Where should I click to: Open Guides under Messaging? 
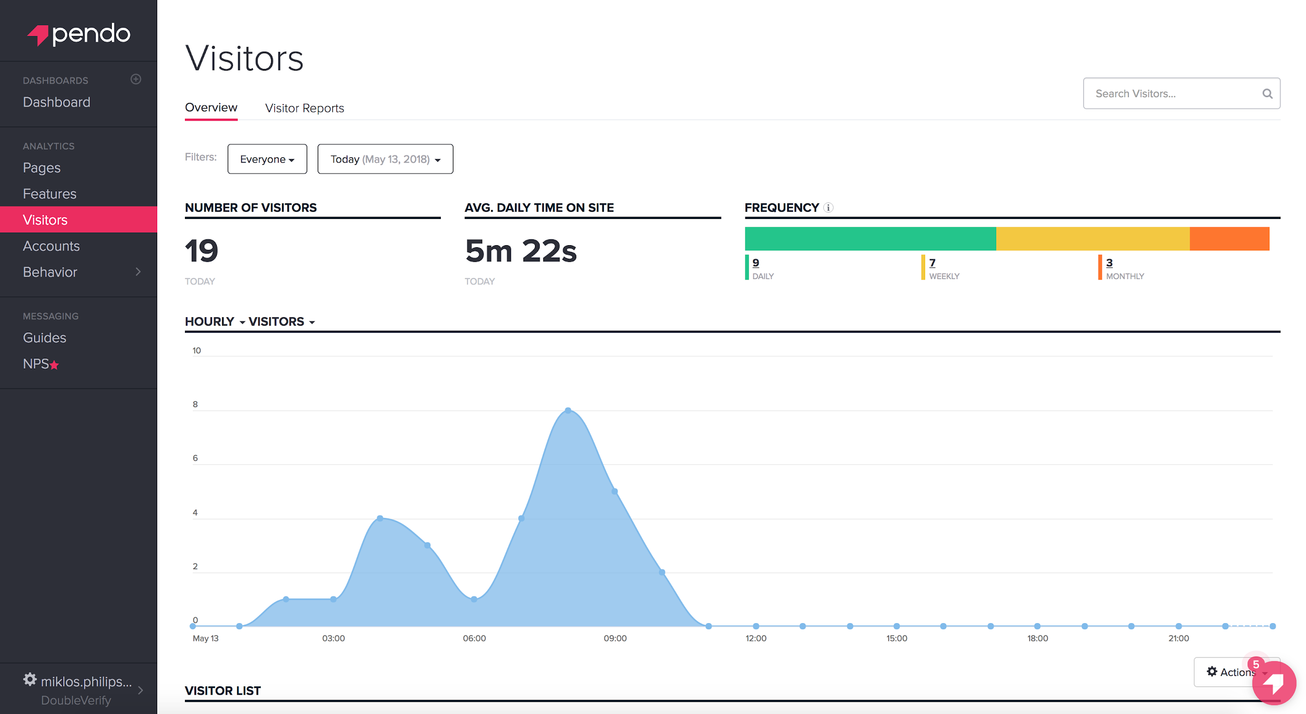pos(44,338)
